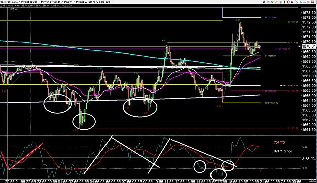Select the pencil drawing tool icon
The width and height of the screenshot is (317, 183).
pyautogui.click(x=276, y=2)
